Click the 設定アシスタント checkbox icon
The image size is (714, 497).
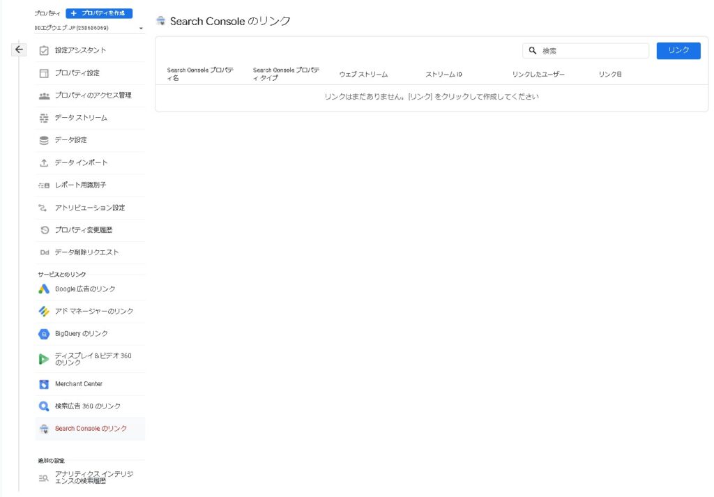coord(44,50)
